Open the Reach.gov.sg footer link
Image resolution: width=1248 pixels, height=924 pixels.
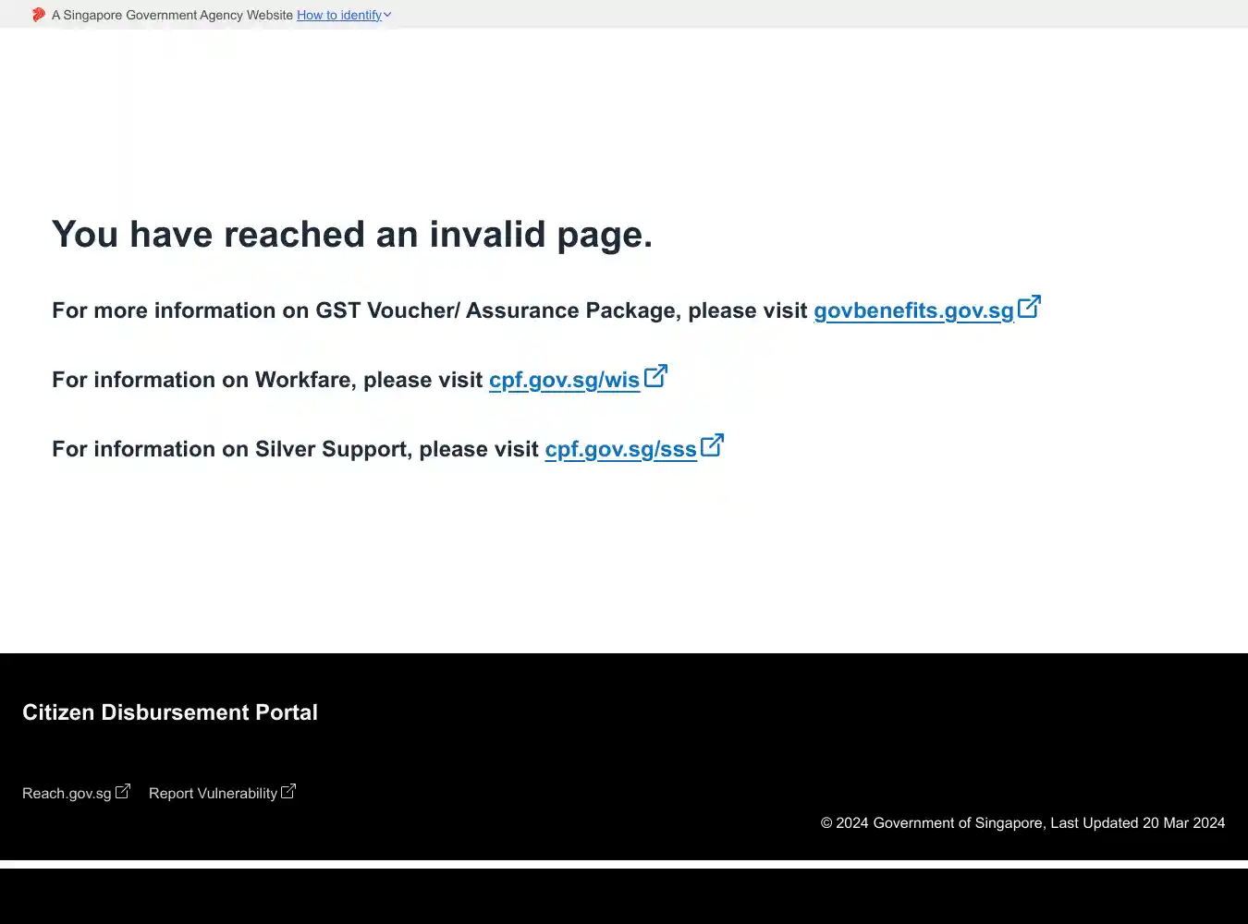[67, 793]
